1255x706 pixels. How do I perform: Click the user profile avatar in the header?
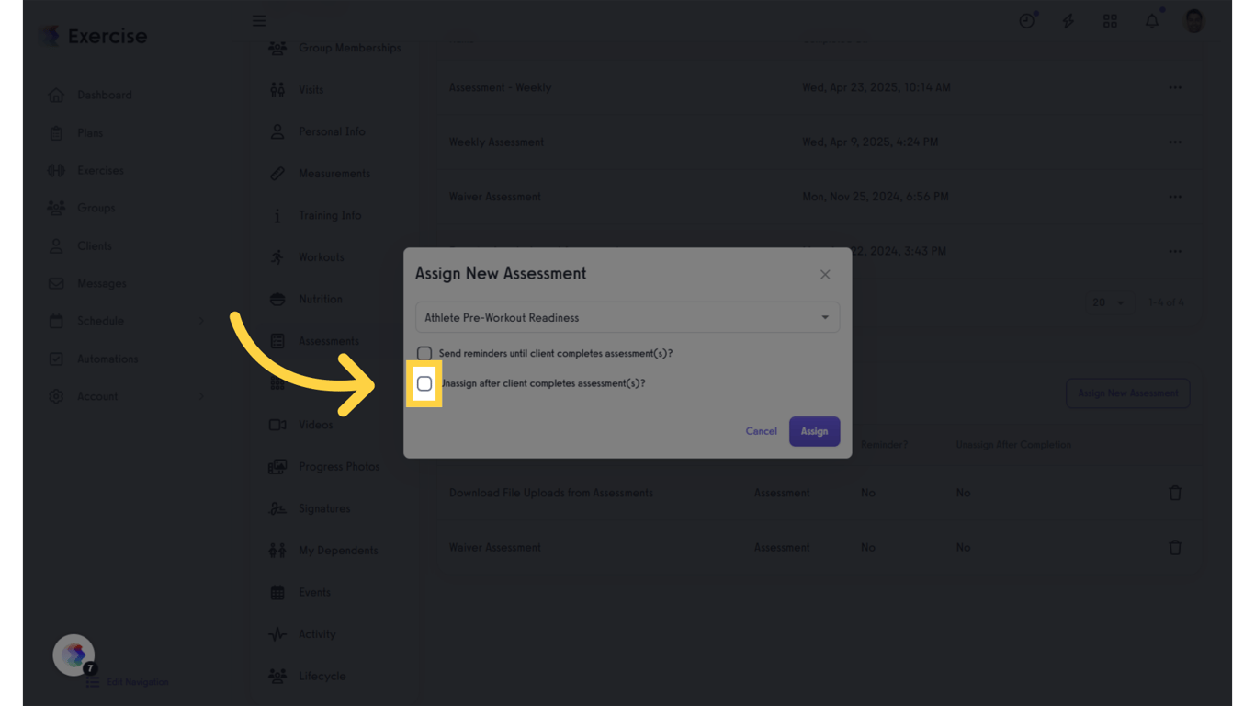(1193, 20)
